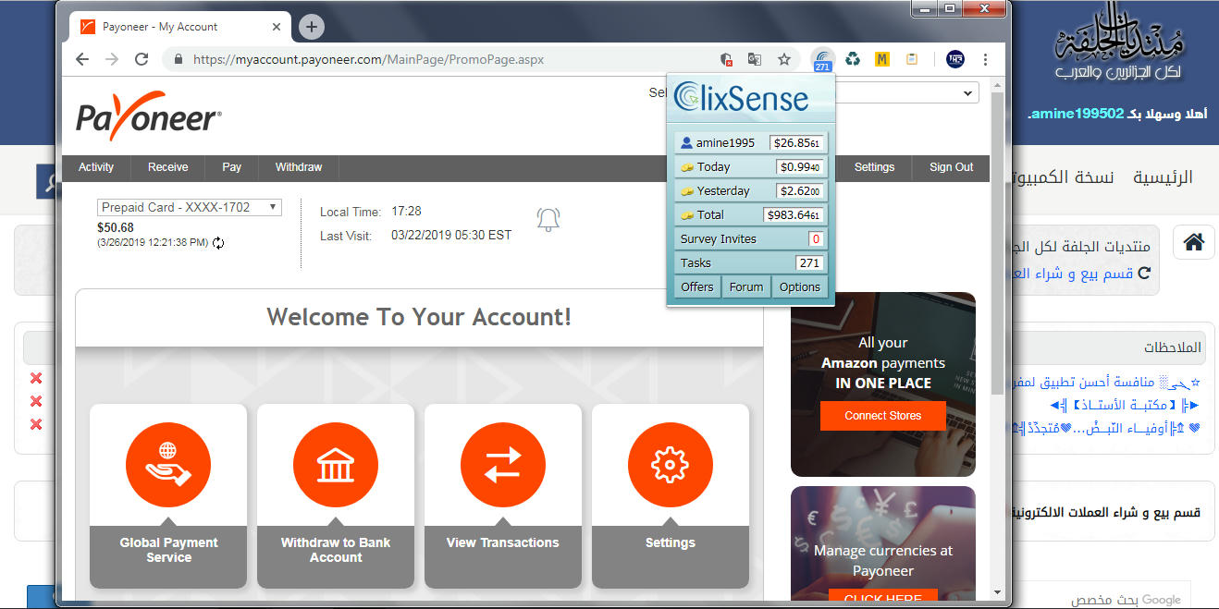Click the translate page icon
The width and height of the screenshot is (1219, 609).
pyautogui.click(x=755, y=59)
